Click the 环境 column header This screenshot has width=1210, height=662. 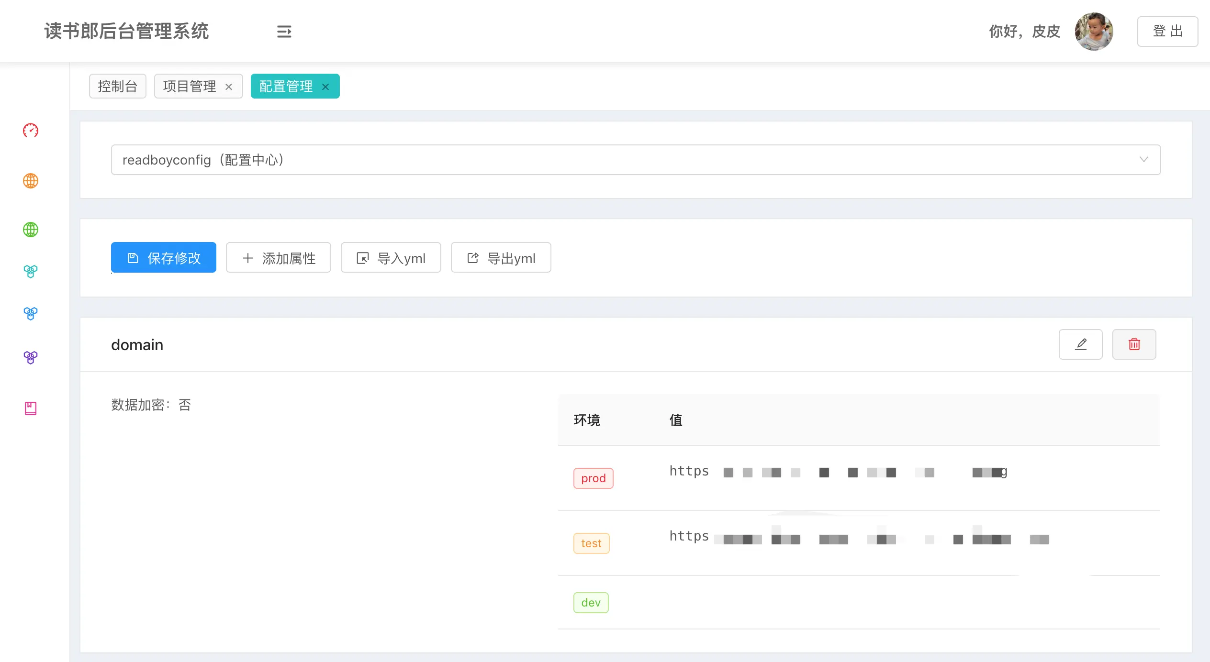pyautogui.click(x=587, y=420)
